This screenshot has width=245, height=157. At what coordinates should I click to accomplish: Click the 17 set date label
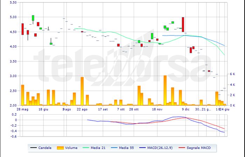click(103, 109)
